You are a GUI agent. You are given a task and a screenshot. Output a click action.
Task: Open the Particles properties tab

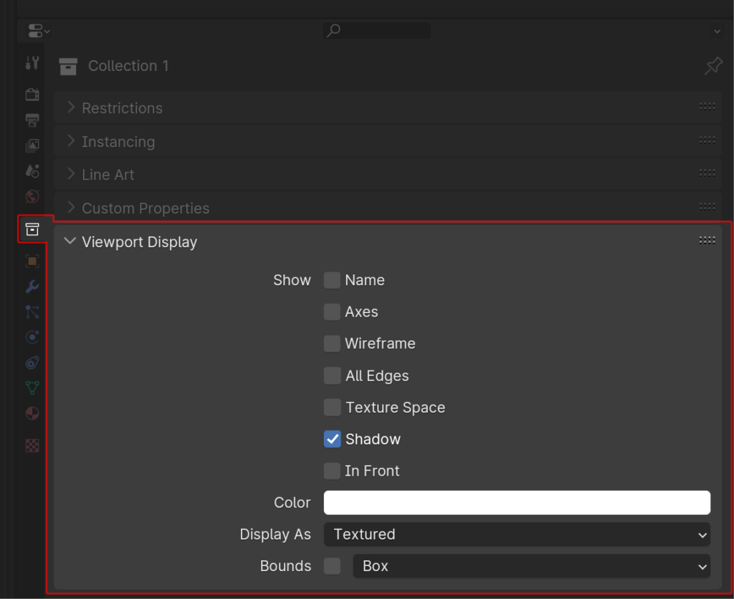[32, 312]
